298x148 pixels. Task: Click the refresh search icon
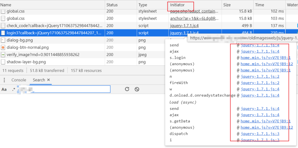coord(127,89)
